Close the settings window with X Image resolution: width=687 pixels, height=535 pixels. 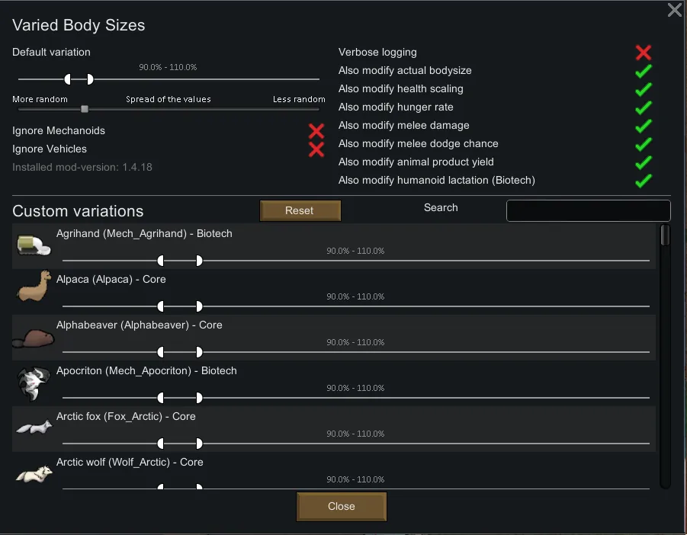675,10
